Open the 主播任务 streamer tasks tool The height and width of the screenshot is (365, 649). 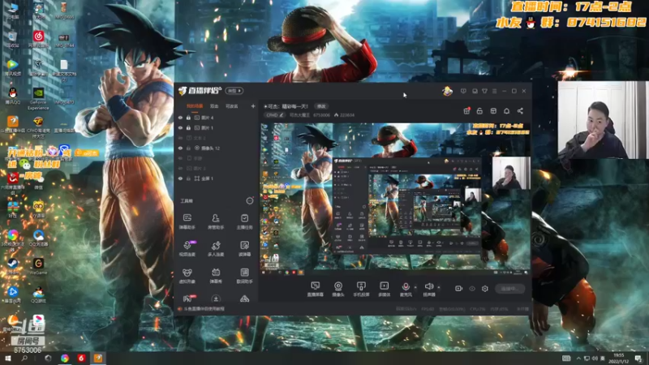coord(245,221)
